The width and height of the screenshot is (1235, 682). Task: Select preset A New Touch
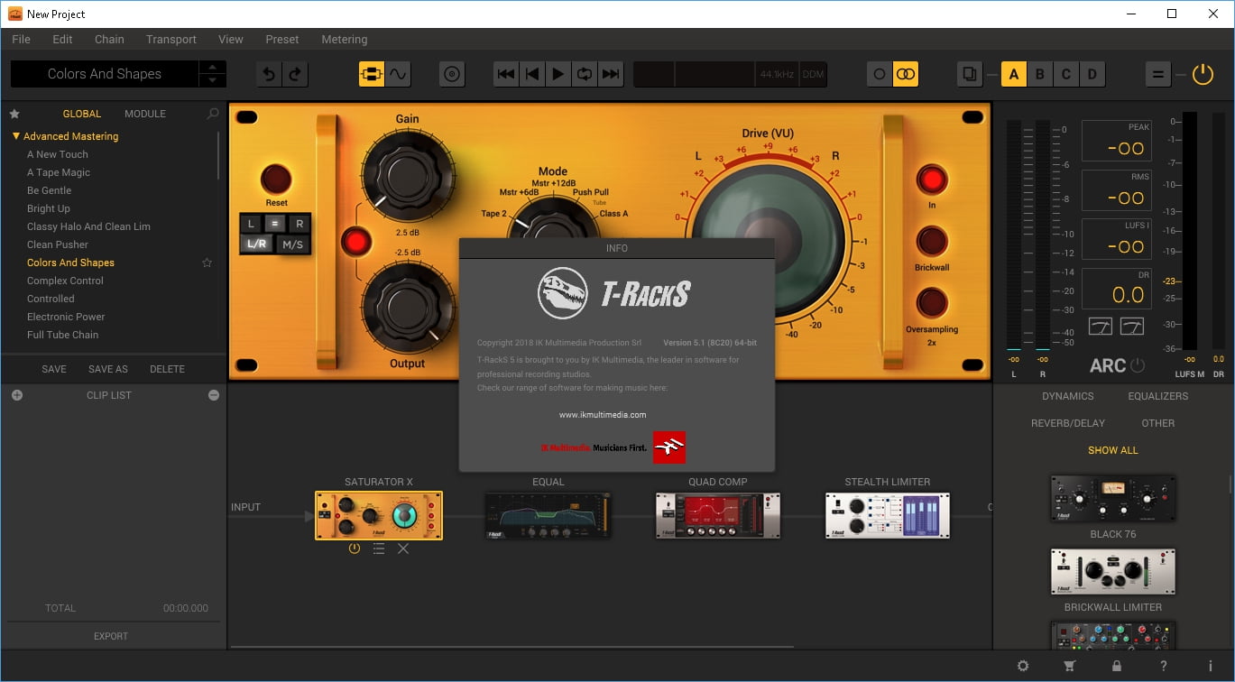tap(58, 154)
